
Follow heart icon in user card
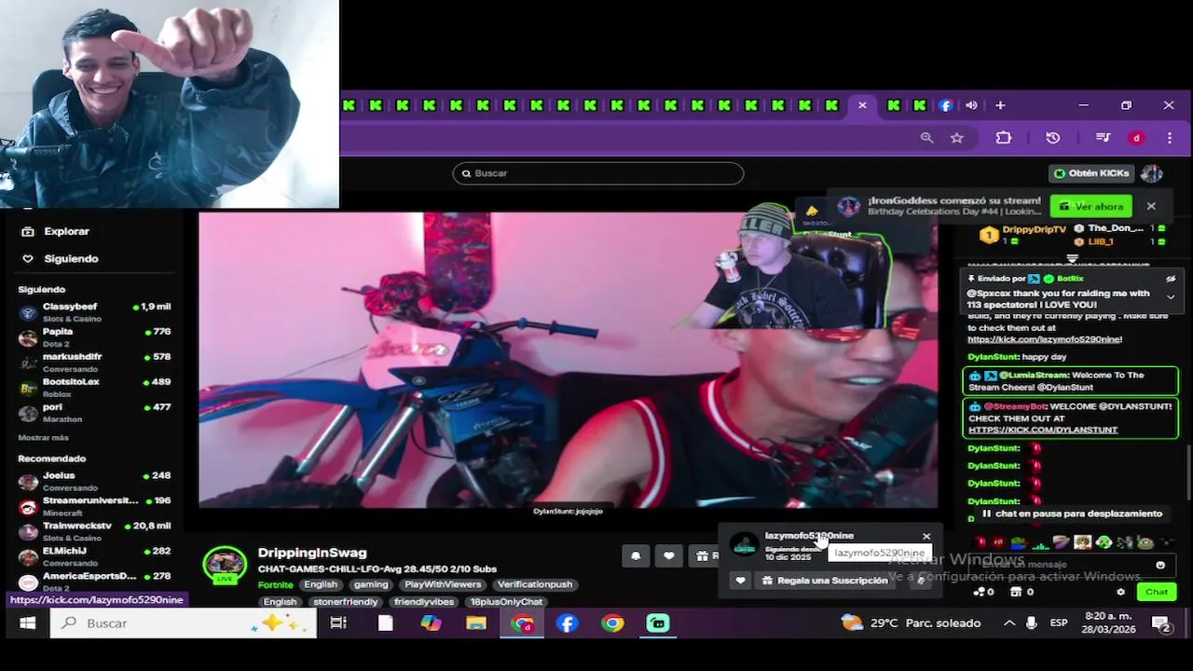(x=741, y=580)
